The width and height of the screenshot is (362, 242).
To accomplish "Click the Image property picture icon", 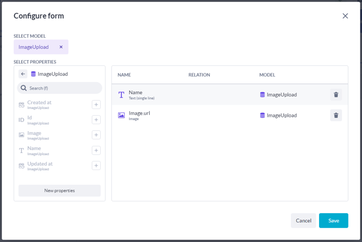I will coord(22,135).
